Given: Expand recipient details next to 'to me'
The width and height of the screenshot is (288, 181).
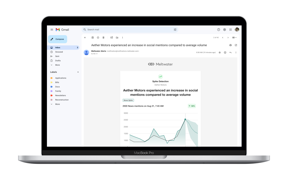Looking at the screenshot, I should [x=97, y=54].
